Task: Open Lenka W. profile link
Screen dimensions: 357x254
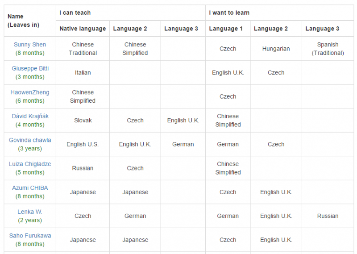Action: (30, 212)
